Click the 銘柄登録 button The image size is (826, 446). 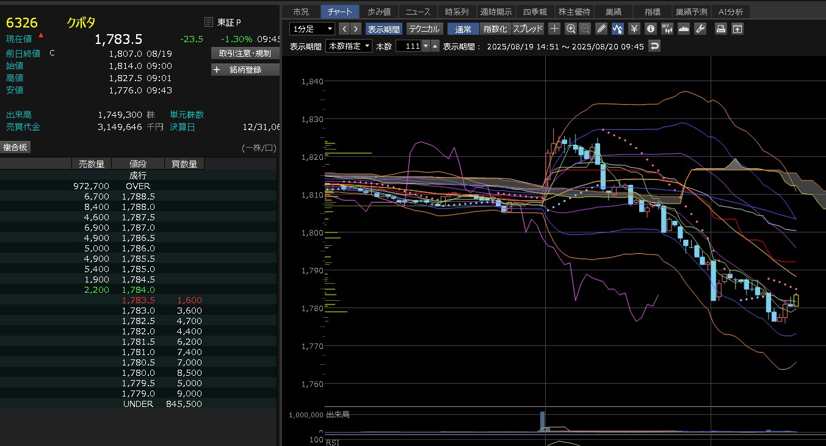(x=245, y=70)
